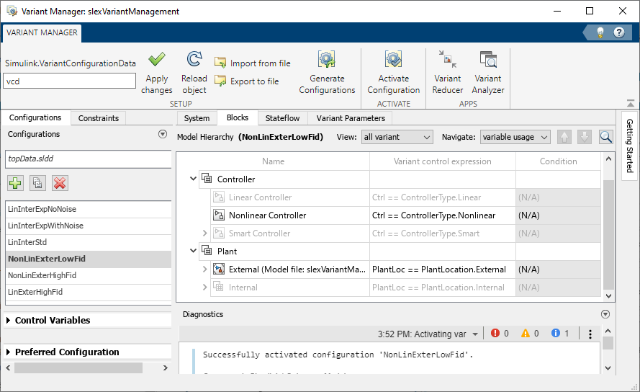Select the LinInterExpNoNoise configuration
The image size is (640, 392).
(88, 209)
